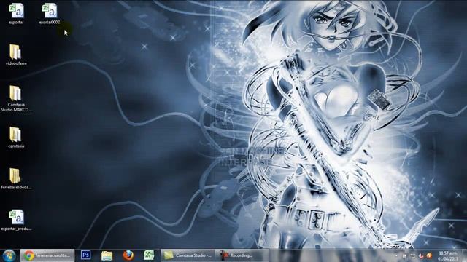This screenshot has height=262, width=467.
Task: Click the orange round tray icon
Action: point(429,255)
